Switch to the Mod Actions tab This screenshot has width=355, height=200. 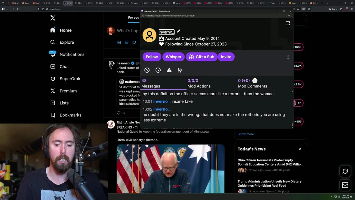(x=199, y=83)
